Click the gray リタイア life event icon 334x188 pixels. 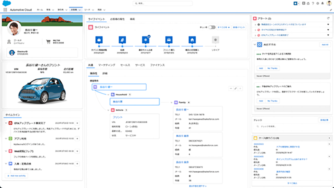point(215,40)
